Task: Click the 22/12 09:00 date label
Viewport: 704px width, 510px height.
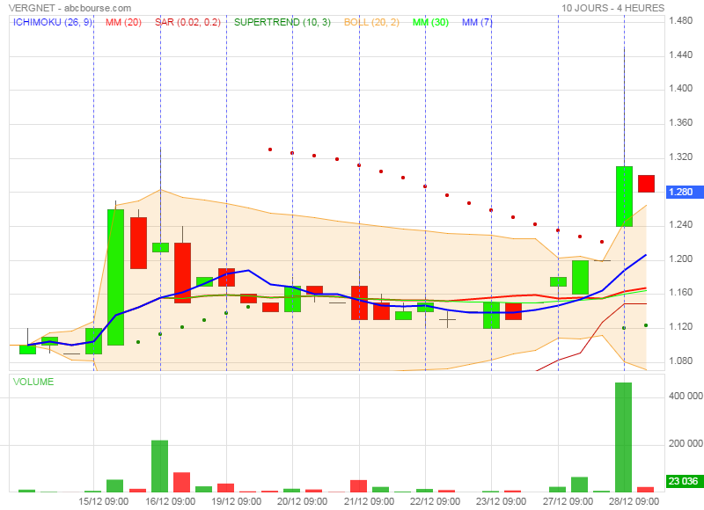Action: 435,501
